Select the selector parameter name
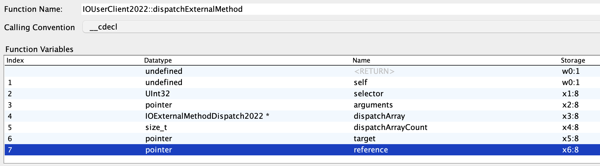 tap(369, 94)
